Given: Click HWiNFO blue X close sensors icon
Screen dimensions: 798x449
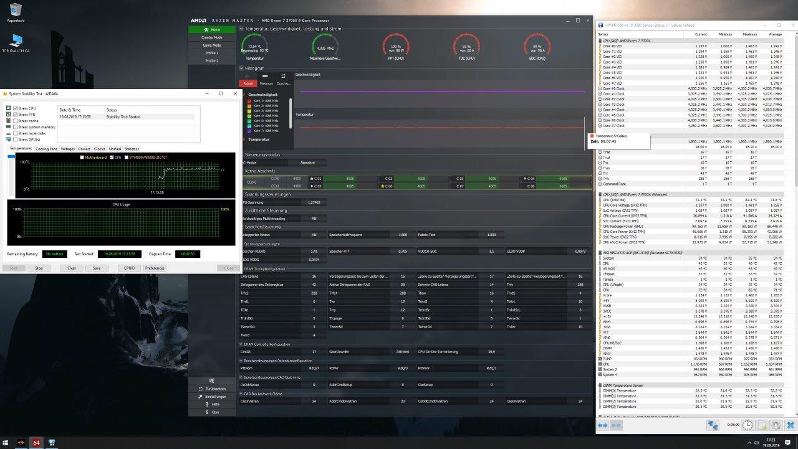Looking at the screenshot, I should pos(789,425).
